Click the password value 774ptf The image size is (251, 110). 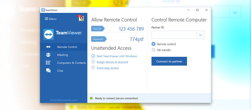[137, 39]
